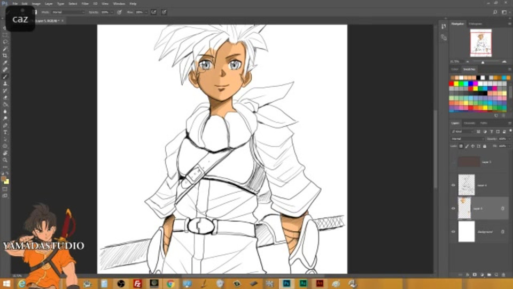Screen dimensions: 513x289
Task: Select the Magic Wand tool
Action: point(5,49)
